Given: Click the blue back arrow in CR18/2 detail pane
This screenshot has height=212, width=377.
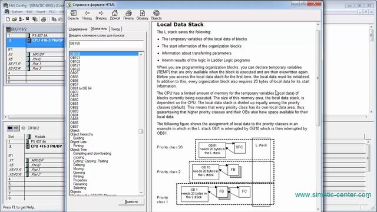Looking at the screenshot, I should pyautogui.click(x=9, y=128).
